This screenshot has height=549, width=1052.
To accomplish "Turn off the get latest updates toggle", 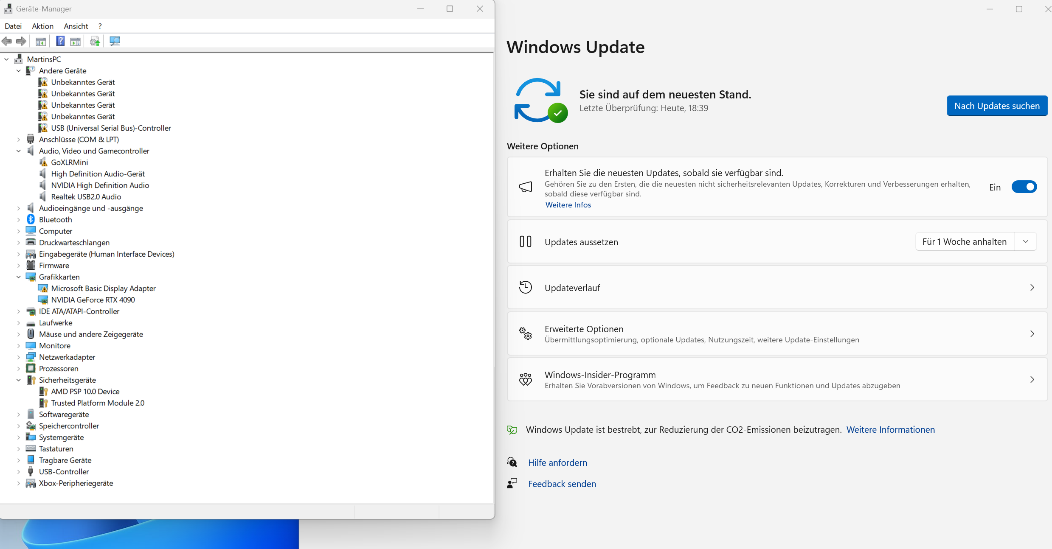I will pos(1024,187).
